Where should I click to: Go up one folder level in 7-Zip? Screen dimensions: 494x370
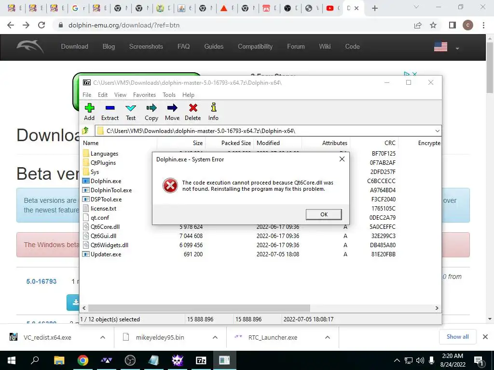click(85, 131)
